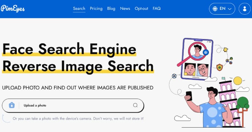
Task: Navigate to the Opt-out page
Action: 141,8
